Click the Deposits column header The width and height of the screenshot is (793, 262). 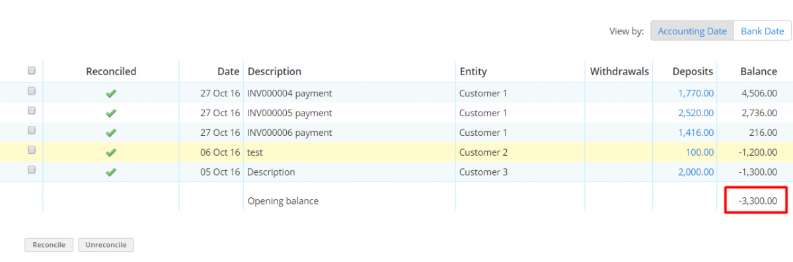(693, 71)
